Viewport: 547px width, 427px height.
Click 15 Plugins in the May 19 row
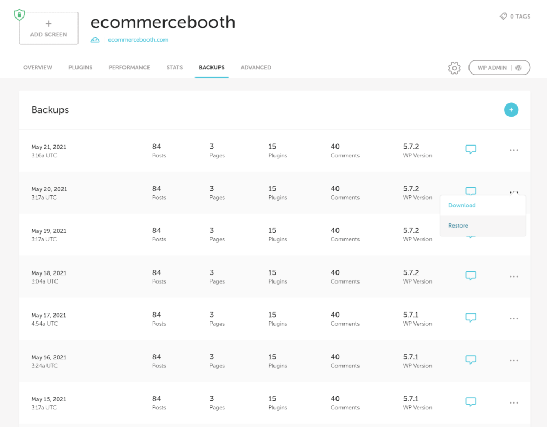pyautogui.click(x=277, y=235)
